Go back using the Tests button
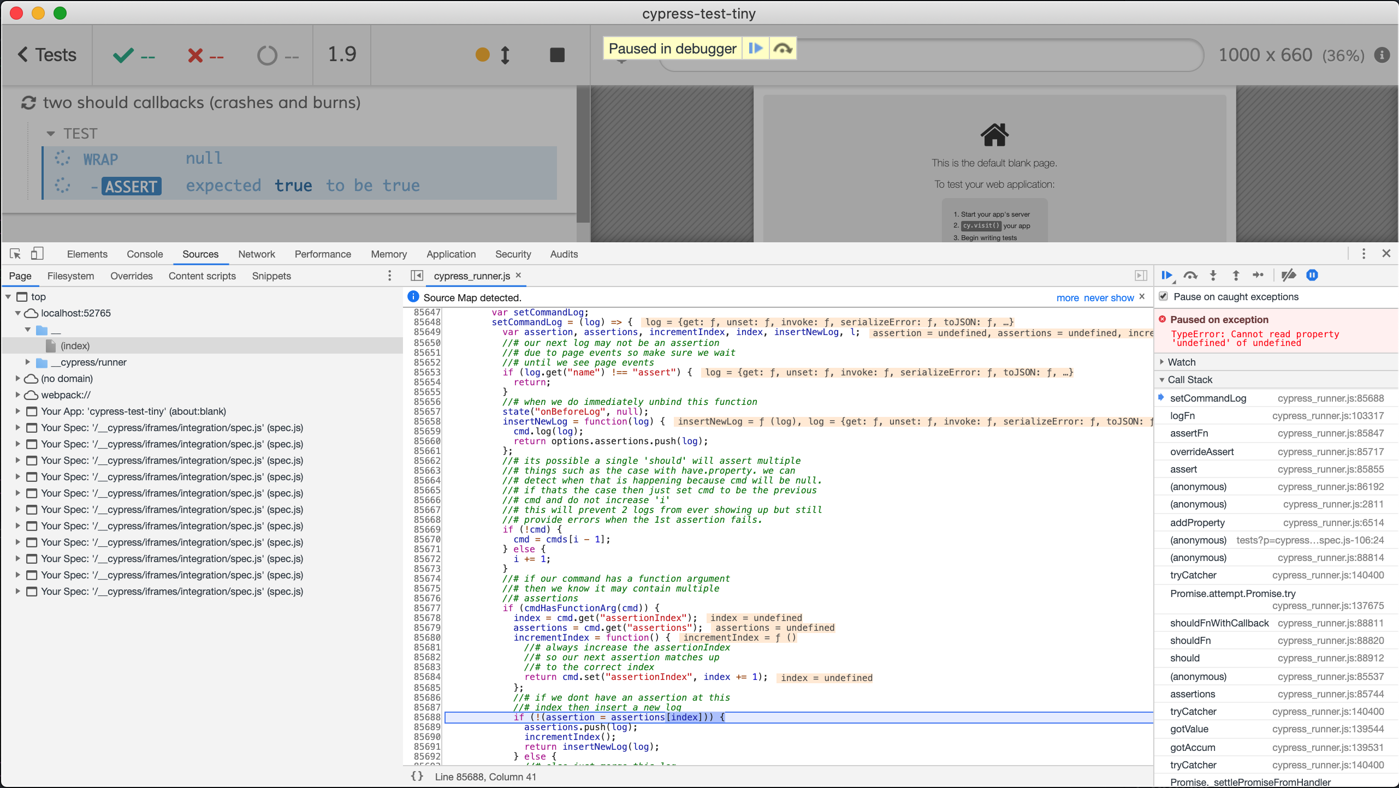The height and width of the screenshot is (788, 1399). [46, 55]
